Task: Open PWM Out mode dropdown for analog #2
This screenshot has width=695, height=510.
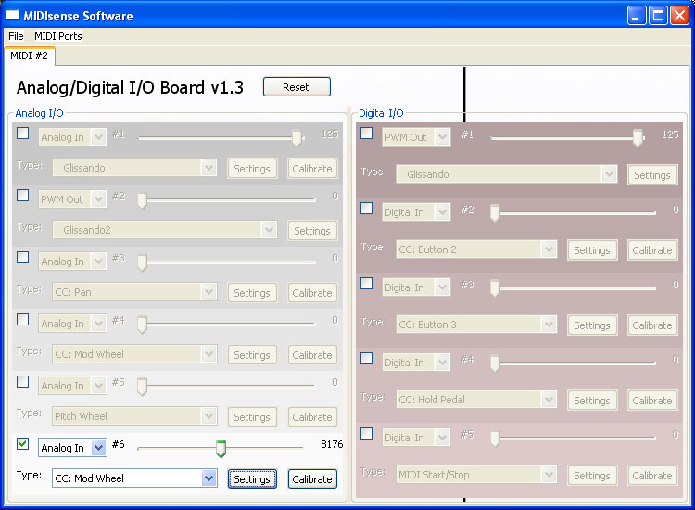Action: click(72, 199)
